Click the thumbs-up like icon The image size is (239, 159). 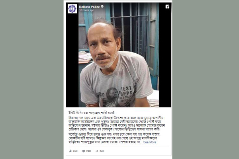click(x=70, y=151)
